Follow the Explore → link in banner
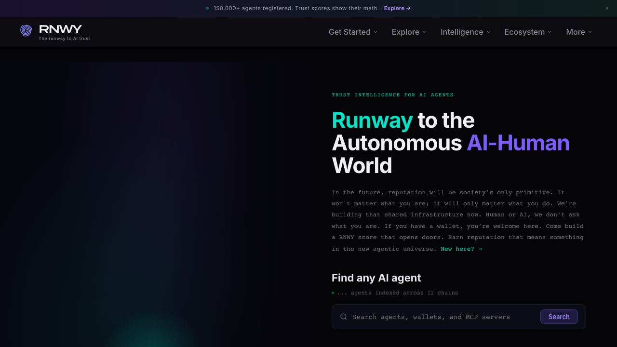This screenshot has width=617, height=347. pos(398,8)
